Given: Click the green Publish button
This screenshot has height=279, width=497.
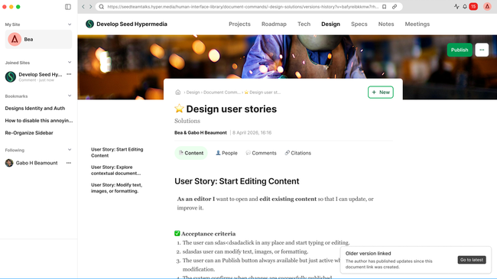Looking at the screenshot, I should click(460, 50).
